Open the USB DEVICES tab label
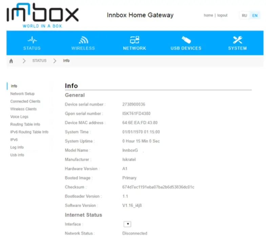266x248 pixels. [186, 48]
